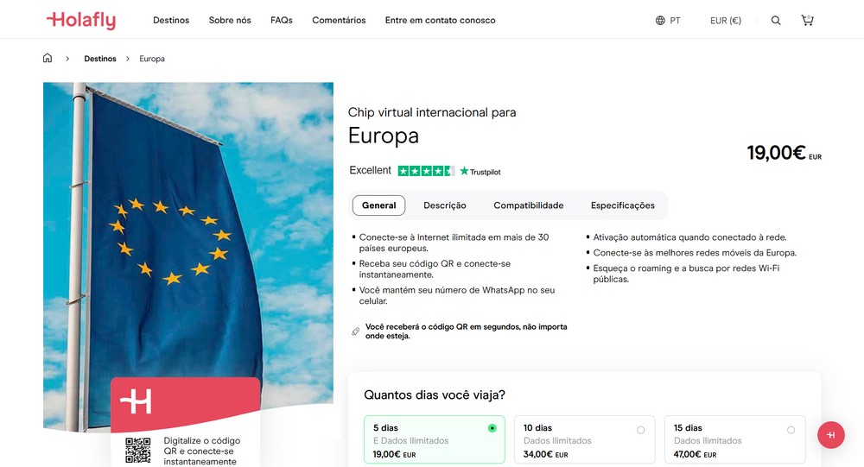864x467 pixels.
Task: Show the Especificações tab
Action: click(623, 205)
